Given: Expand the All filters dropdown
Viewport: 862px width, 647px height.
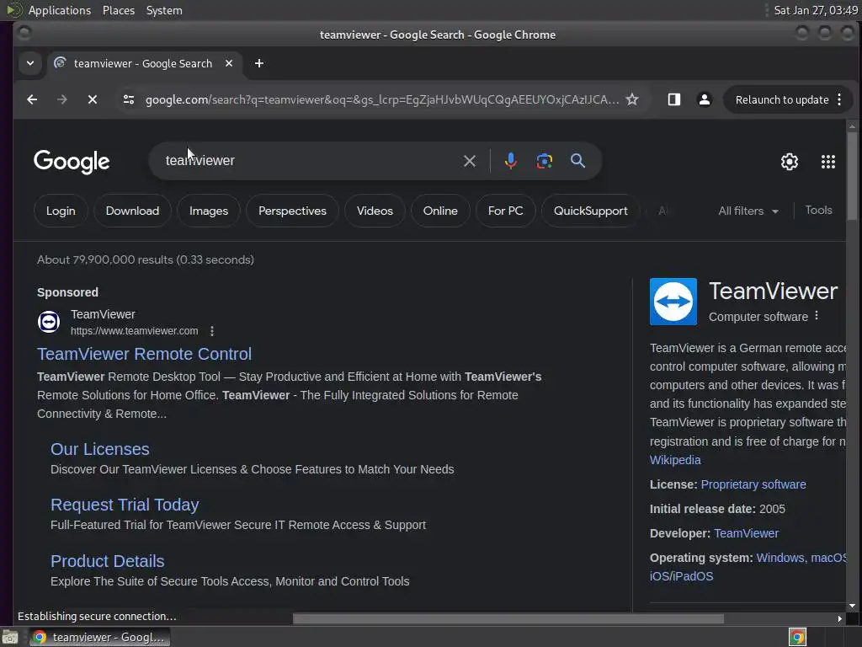Looking at the screenshot, I should (748, 211).
